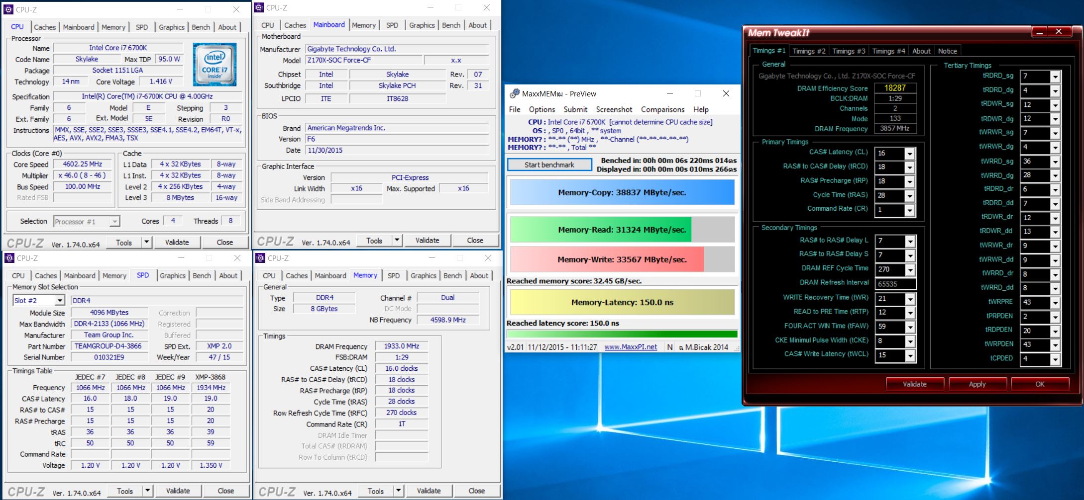
Task: Open the Comparisons menu in MaxxMEM
Action: point(662,109)
